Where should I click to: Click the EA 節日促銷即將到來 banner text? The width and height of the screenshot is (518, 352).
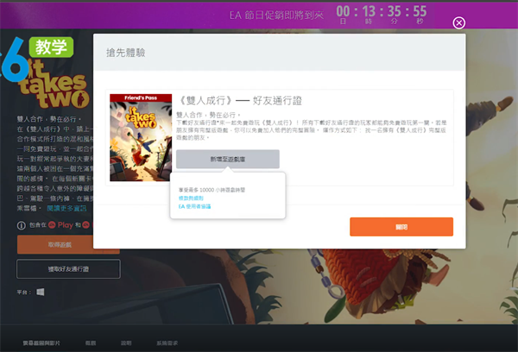tap(276, 16)
